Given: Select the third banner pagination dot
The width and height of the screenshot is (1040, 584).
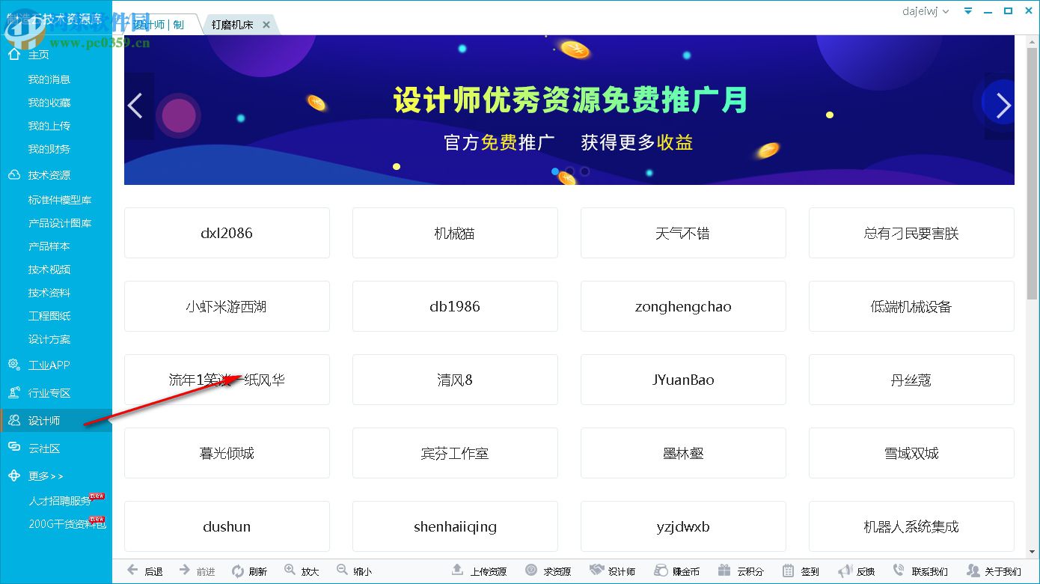Looking at the screenshot, I should pyautogui.click(x=585, y=171).
